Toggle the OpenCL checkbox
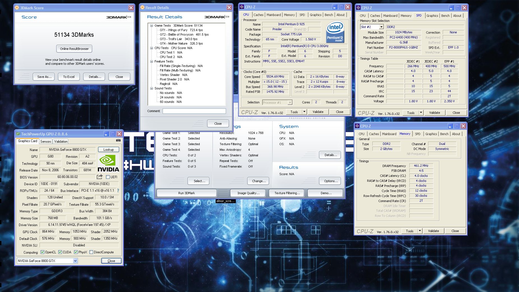Screen dimensions: 519x292 click(x=43, y=252)
